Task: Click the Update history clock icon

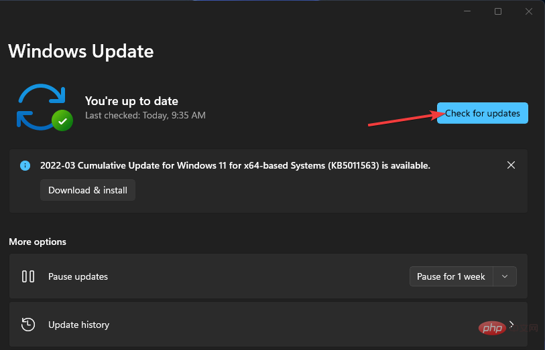Action: (x=28, y=325)
